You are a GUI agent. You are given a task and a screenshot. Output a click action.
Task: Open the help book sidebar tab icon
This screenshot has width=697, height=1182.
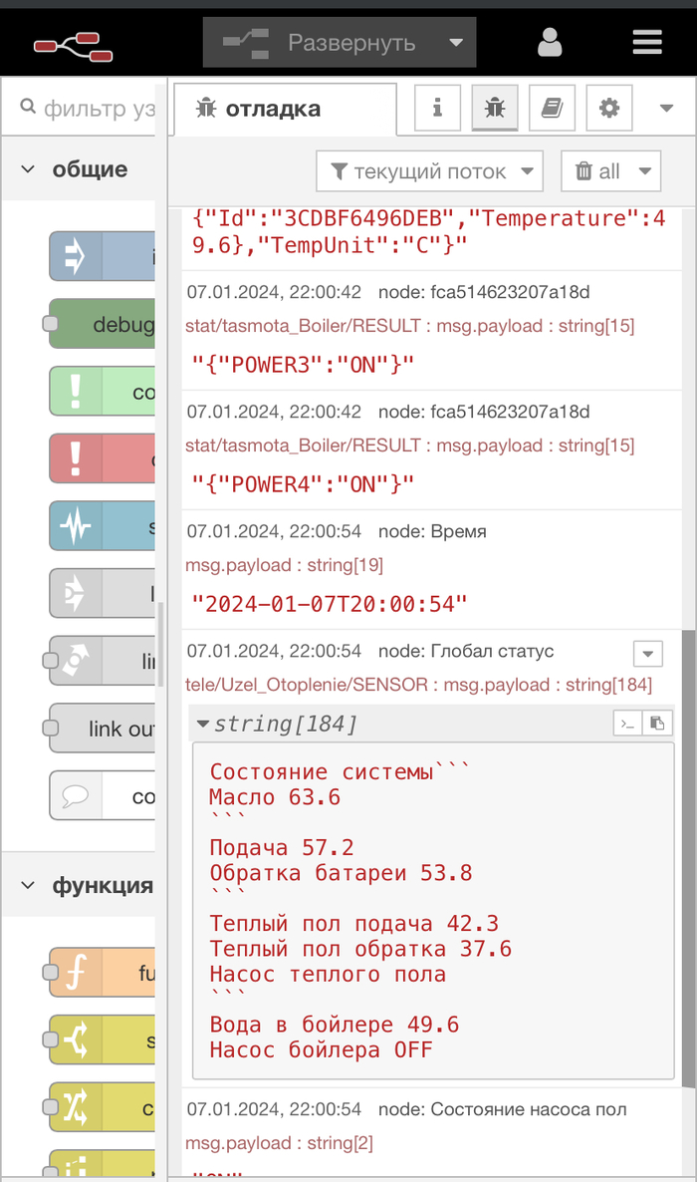point(552,108)
